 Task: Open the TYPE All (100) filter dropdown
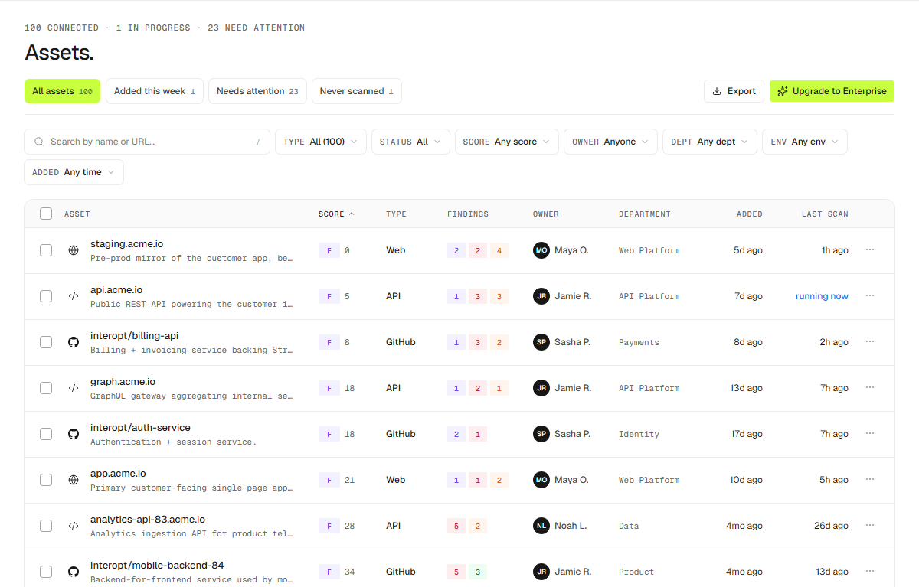click(x=321, y=142)
